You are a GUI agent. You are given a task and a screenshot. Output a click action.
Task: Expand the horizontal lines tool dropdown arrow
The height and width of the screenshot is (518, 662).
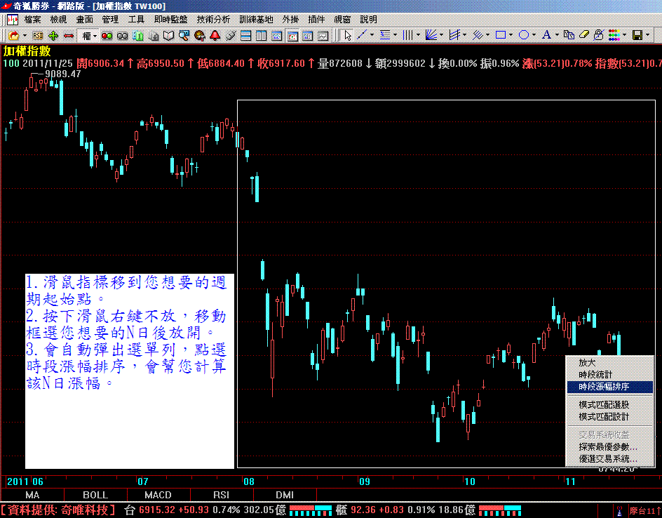coord(396,35)
